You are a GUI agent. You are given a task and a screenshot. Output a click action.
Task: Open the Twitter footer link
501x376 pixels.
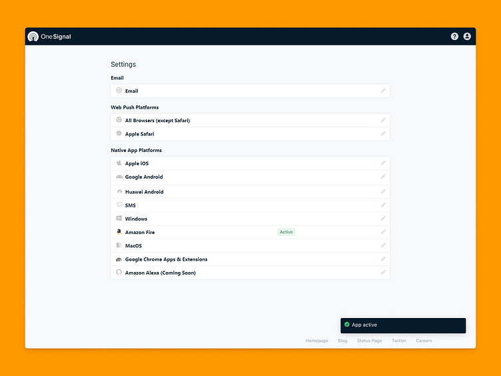tap(399, 341)
